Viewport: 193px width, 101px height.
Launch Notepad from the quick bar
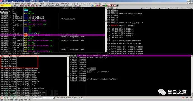click(x=86, y=4)
